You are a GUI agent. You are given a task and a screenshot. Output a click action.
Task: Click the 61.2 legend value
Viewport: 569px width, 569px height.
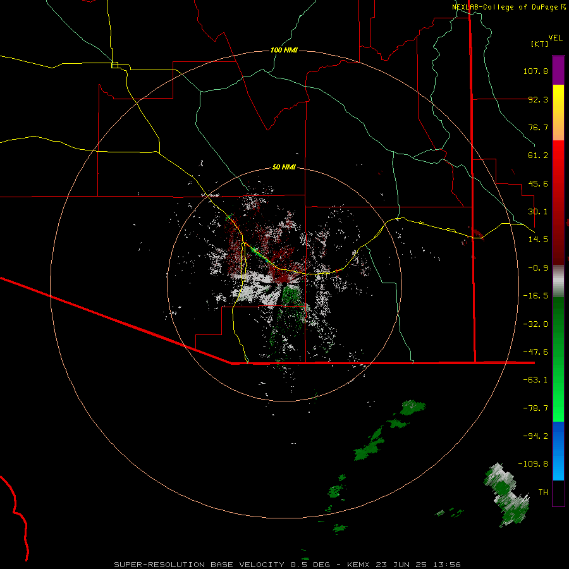[x=538, y=156]
